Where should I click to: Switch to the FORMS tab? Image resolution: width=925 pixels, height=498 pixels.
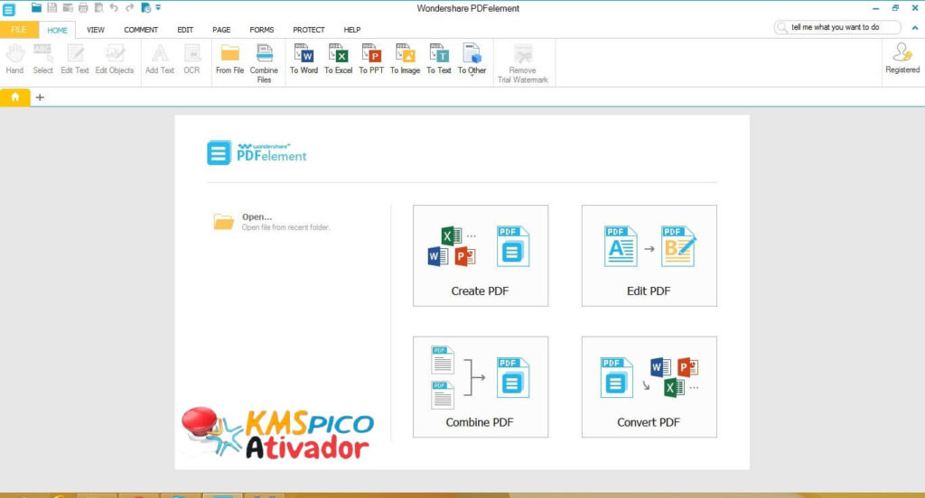[262, 30]
